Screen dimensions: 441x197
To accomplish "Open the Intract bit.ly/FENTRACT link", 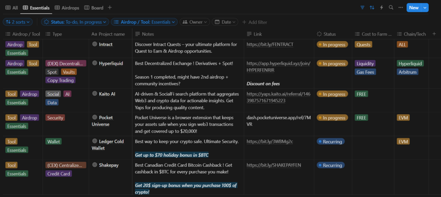I will pos(270,45).
